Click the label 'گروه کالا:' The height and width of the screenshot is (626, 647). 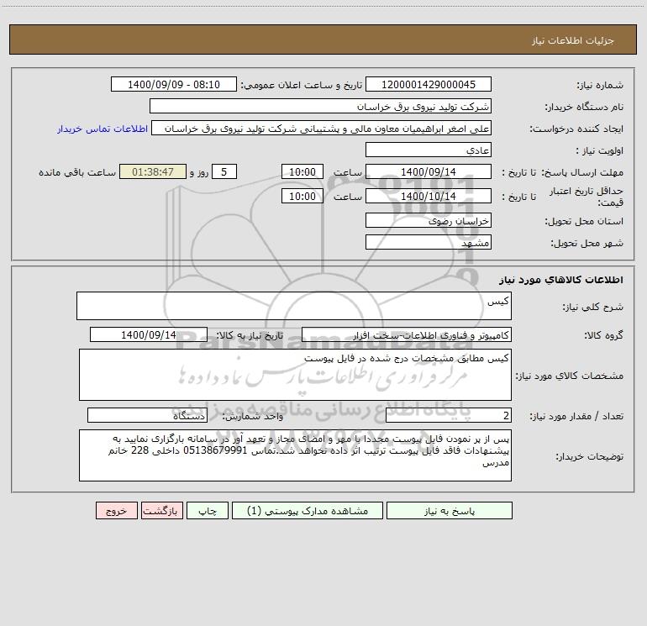tap(603, 335)
